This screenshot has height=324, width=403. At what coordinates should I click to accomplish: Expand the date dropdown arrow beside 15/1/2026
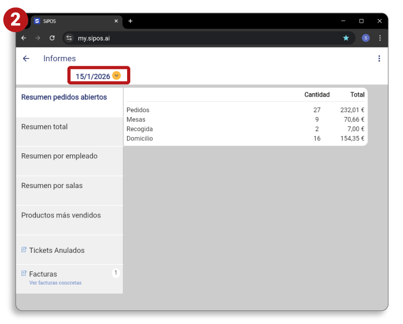coord(117,76)
